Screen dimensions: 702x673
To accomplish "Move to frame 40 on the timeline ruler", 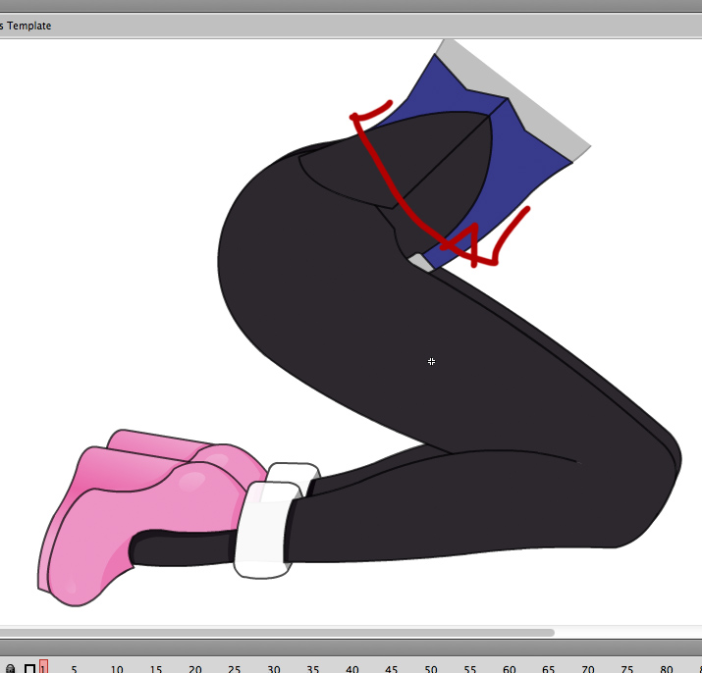I will coord(351,668).
